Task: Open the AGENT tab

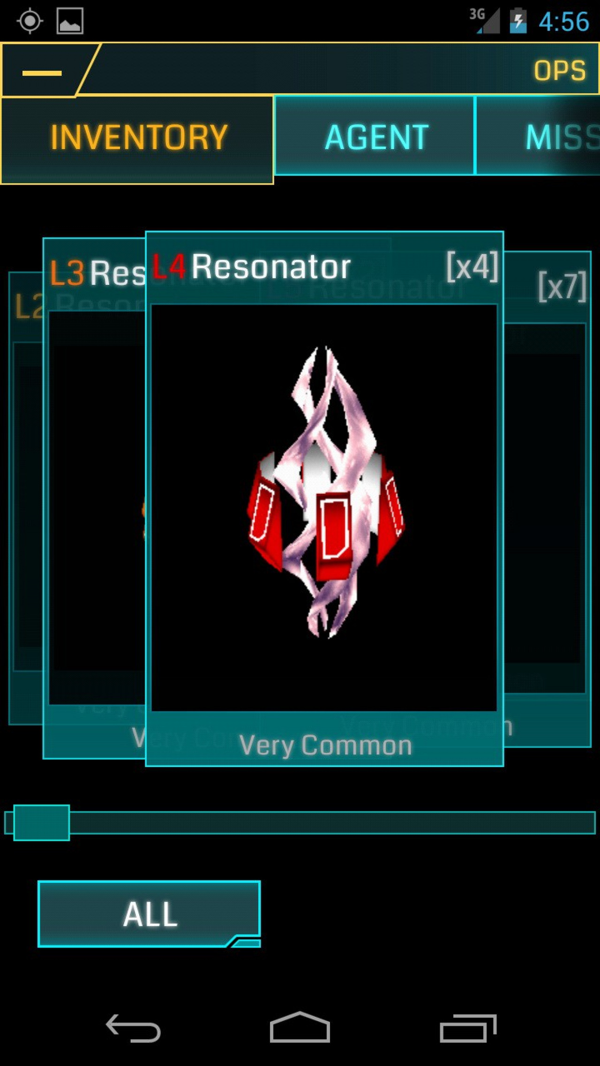Action: (375, 136)
